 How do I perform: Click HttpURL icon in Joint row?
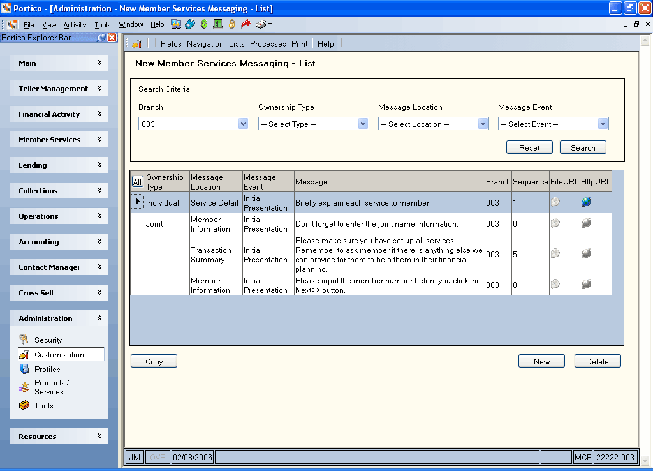587,223
